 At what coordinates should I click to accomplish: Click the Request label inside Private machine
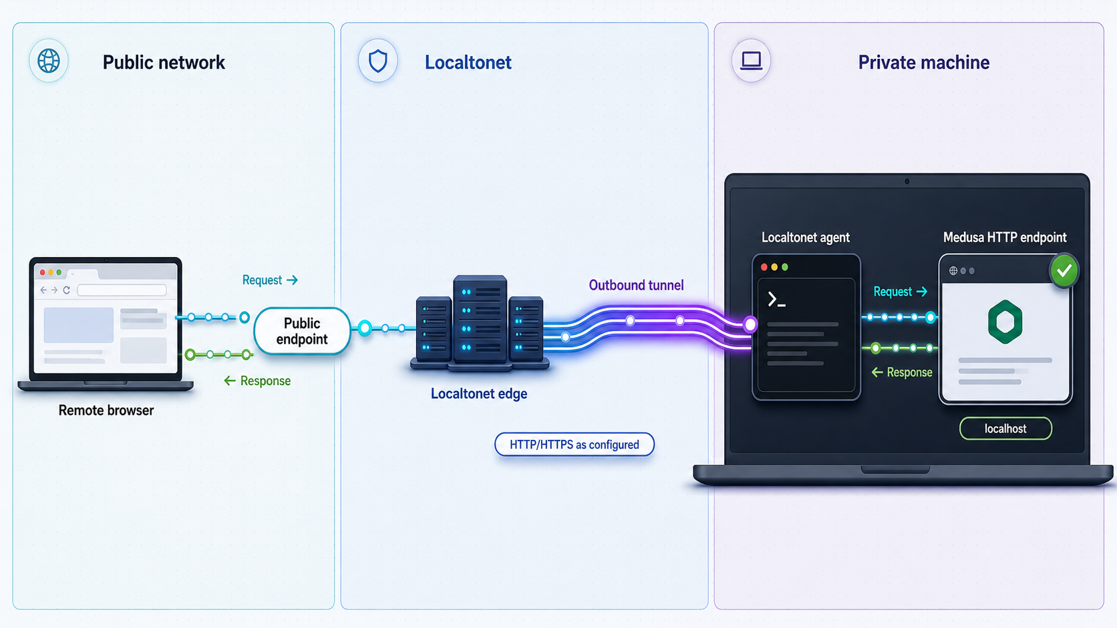pos(901,292)
